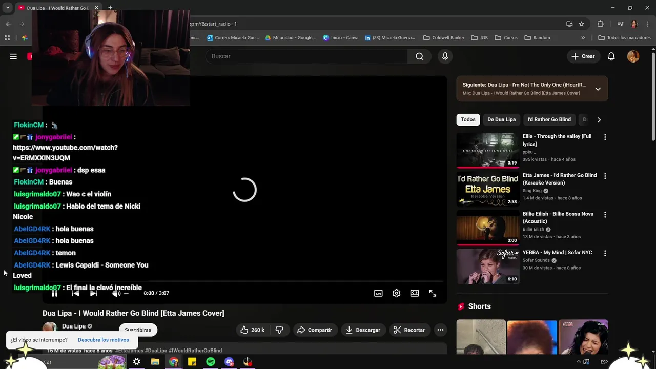
Task: Open the Mi unidad Google Drive bookmark
Action: tap(290, 37)
